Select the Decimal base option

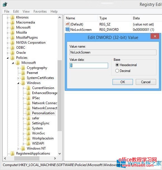(x=117, y=71)
